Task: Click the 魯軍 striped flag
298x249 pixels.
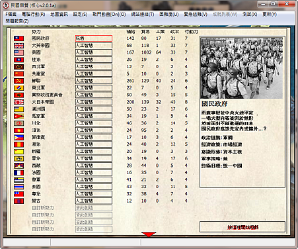Action: [19, 179]
